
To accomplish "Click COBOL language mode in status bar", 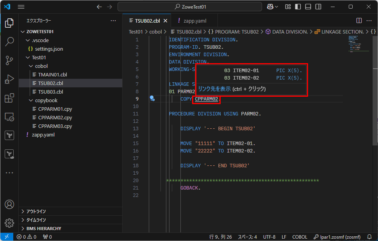I will pyautogui.click(x=300, y=237).
